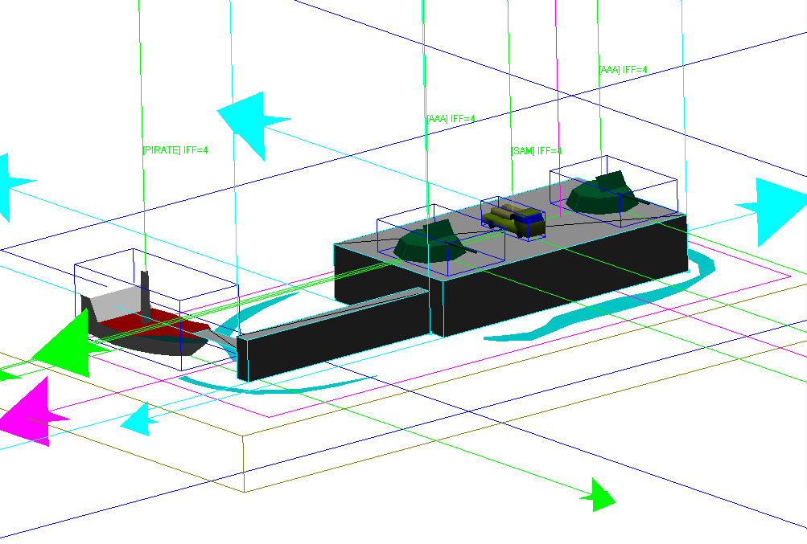Click the cyan arrowhead above PIRATE label
The height and width of the screenshot is (544, 807).
(252, 125)
